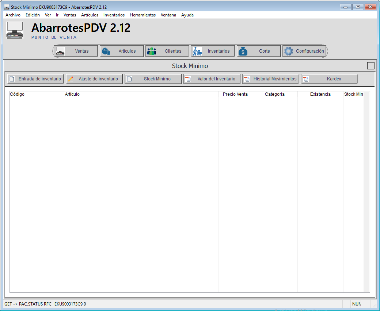Open the Inventarios module button label

[x=218, y=51]
